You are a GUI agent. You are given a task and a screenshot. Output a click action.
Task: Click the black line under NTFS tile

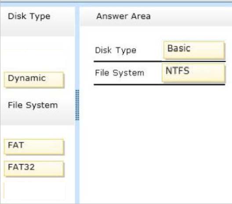coord(159,84)
